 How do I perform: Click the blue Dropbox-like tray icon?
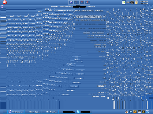coord(131,112)
